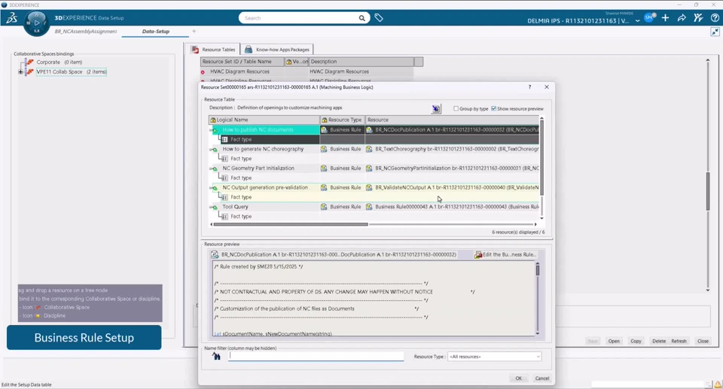The image size is (723, 389).
Task: Select HVAC Diagram Resources table row
Action: coord(307,71)
